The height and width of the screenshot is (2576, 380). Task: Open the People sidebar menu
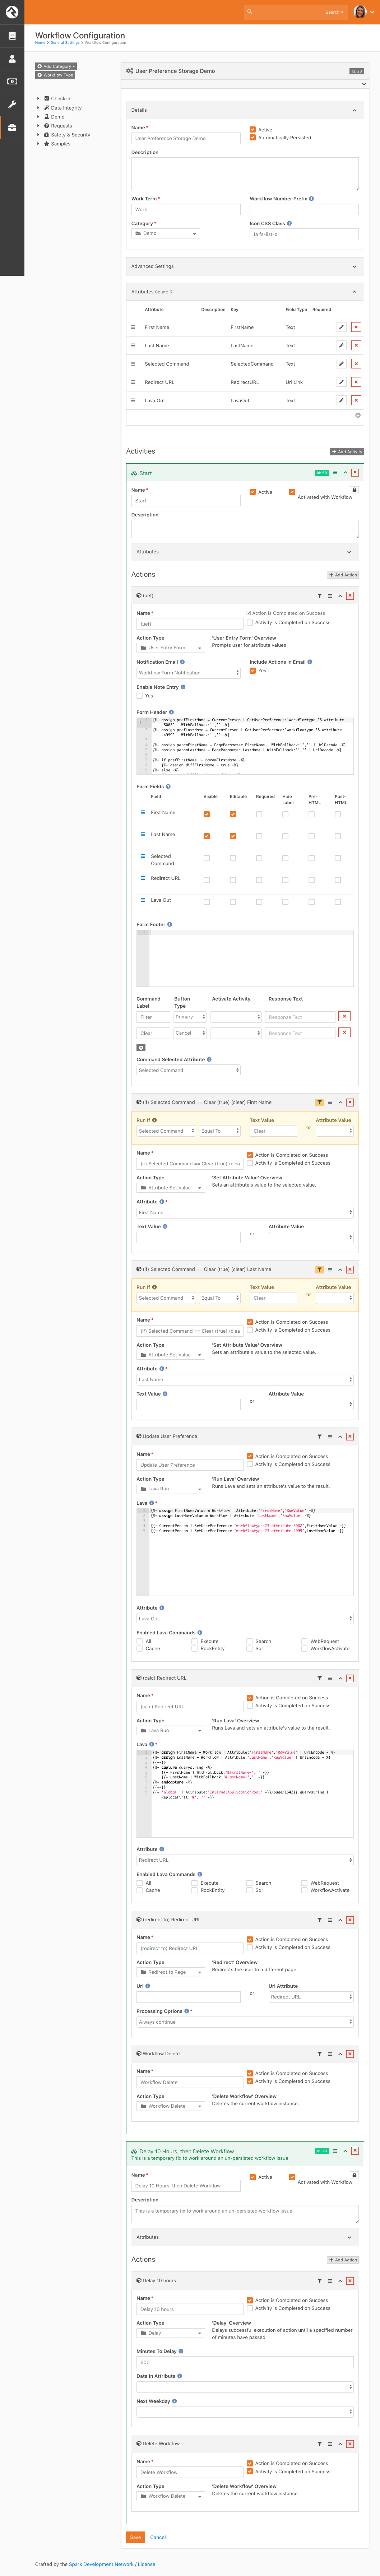click(12, 58)
